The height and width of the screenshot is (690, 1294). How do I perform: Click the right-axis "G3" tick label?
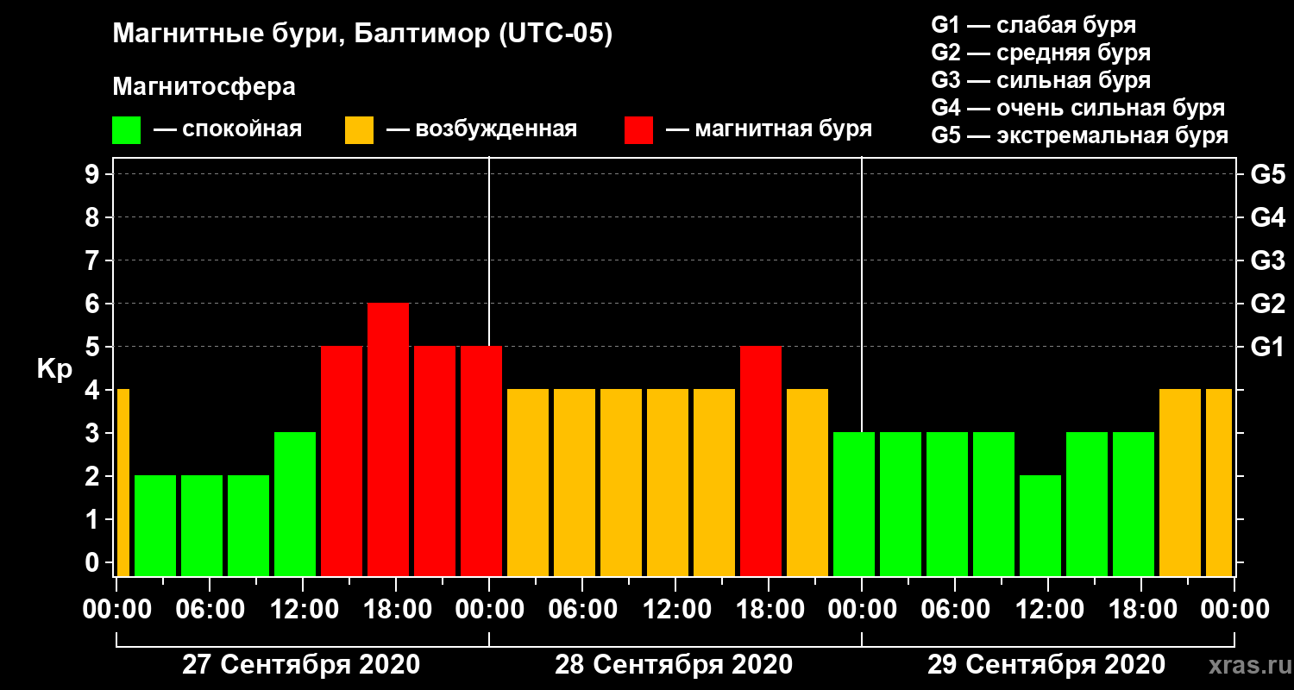(1267, 260)
